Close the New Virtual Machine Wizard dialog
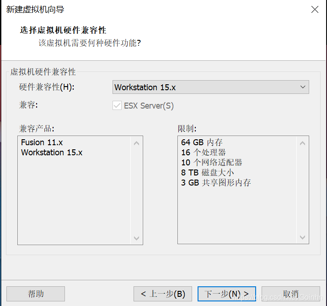This screenshot has height=306, width=327. point(315,10)
